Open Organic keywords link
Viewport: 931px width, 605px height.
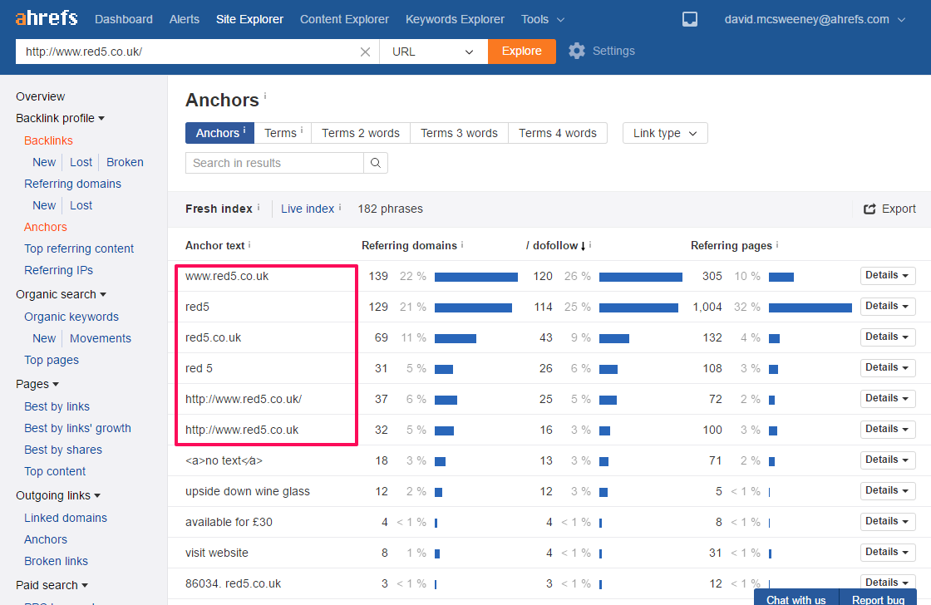tap(71, 317)
